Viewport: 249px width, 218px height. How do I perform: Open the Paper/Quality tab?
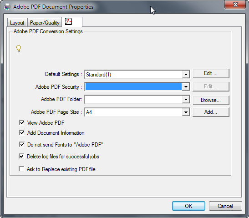(x=45, y=23)
